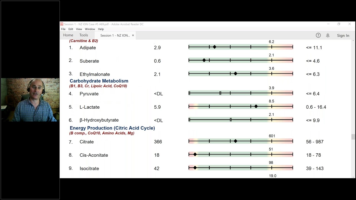Click the reference range '39 - 143'
Screen dimensions: 356x200
pos(315,169)
